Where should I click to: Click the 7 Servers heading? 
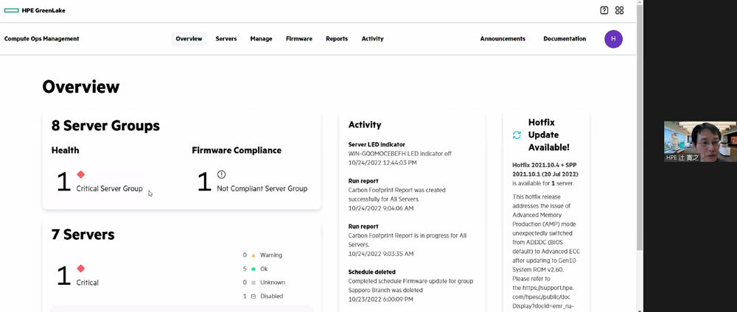click(x=83, y=234)
